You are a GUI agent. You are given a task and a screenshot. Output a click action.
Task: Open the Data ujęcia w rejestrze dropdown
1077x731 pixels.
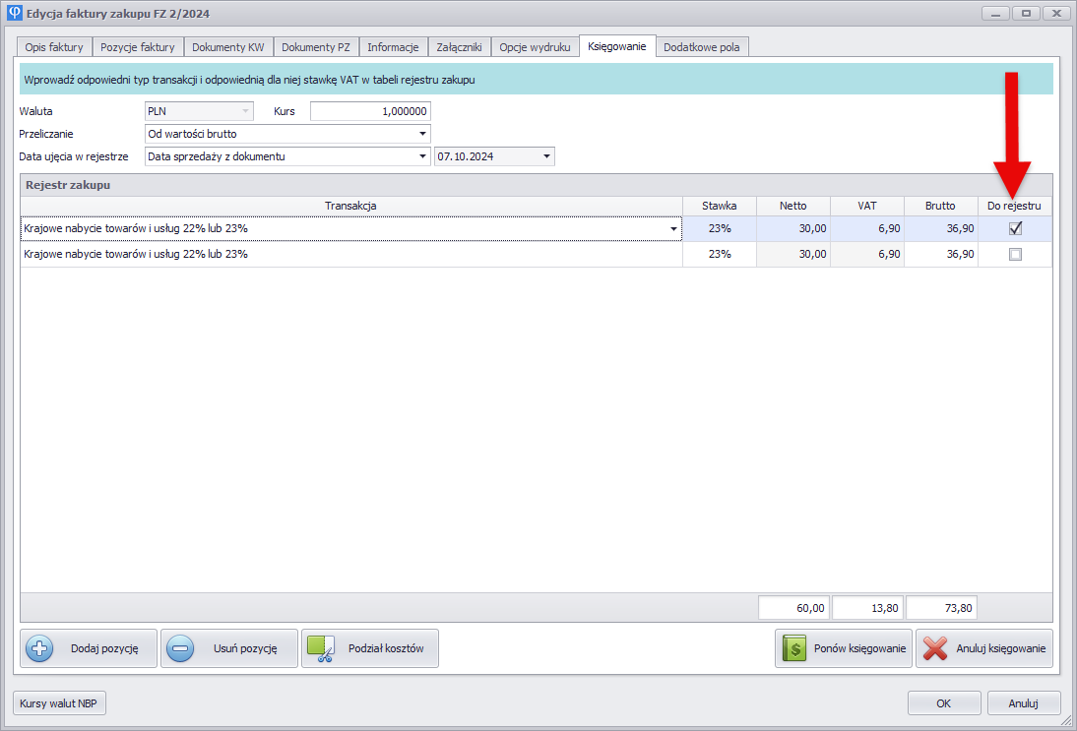(x=422, y=156)
